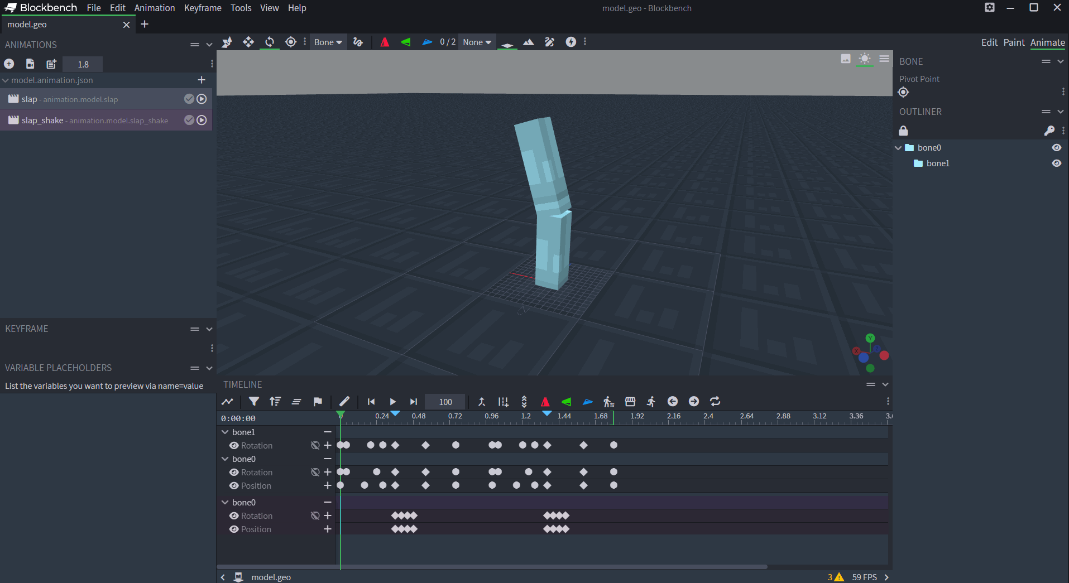Collapse the model.animation.json animation list
This screenshot has width=1069, height=583.
pyautogui.click(x=5, y=80)
